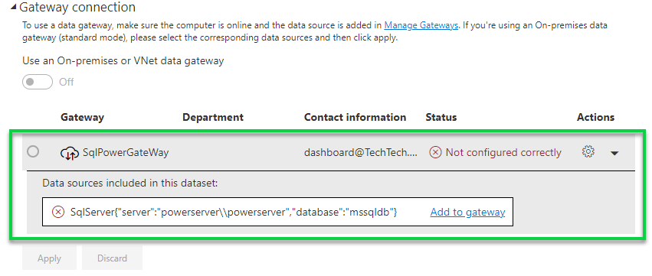Click the Actions column header

pos(595,118)
